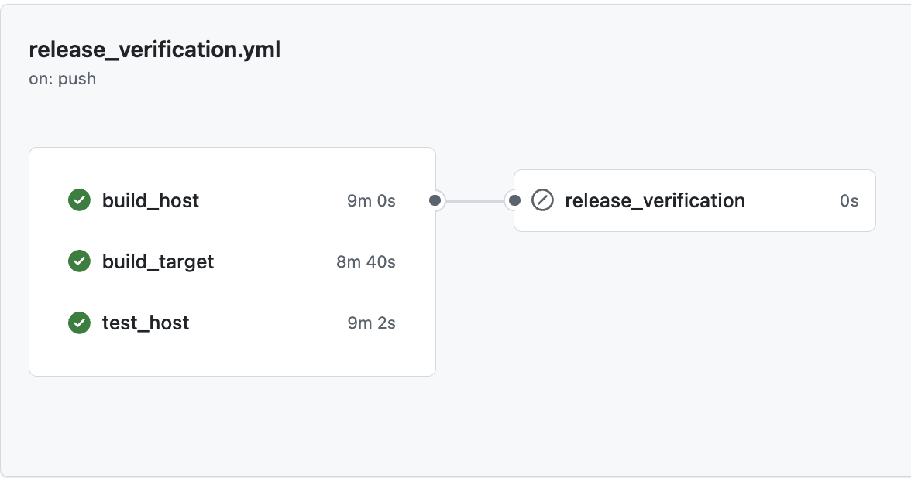
Task: Select the test_host job card
Action: coord(146,323)
